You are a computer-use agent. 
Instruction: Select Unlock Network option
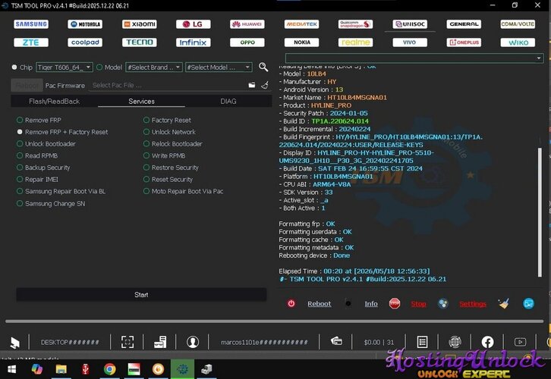click(x=169, y=132)
